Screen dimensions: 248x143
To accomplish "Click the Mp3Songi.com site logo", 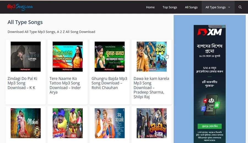I will click(x=20, y=7).
